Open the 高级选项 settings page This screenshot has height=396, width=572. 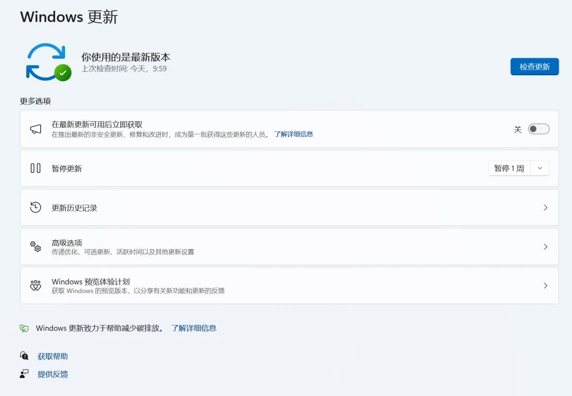(x=289, y=247)
